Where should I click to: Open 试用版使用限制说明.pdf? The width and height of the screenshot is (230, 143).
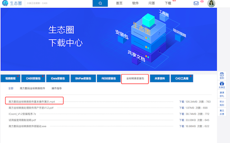(x=22, y=120)
